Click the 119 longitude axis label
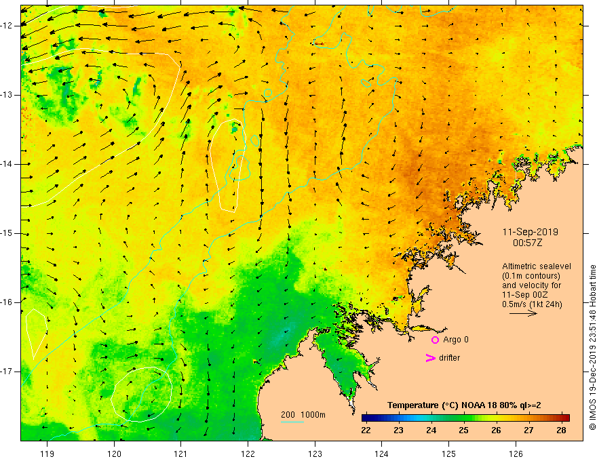The width and height of the screenshot is (597, 461). 47,454
